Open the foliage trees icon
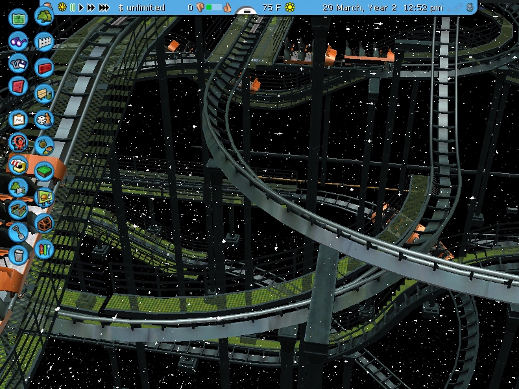 point(44,16)
